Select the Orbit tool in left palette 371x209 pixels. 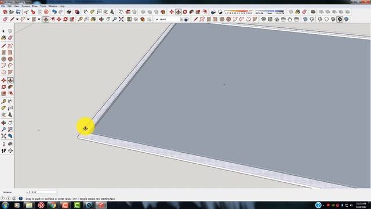pyautogui.click(x=3, y=122)
